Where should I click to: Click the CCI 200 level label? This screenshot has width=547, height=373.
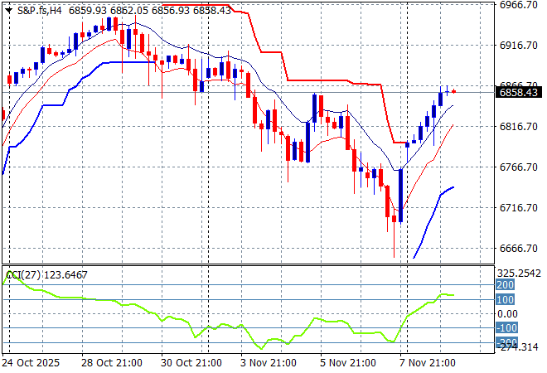[505, 284]
